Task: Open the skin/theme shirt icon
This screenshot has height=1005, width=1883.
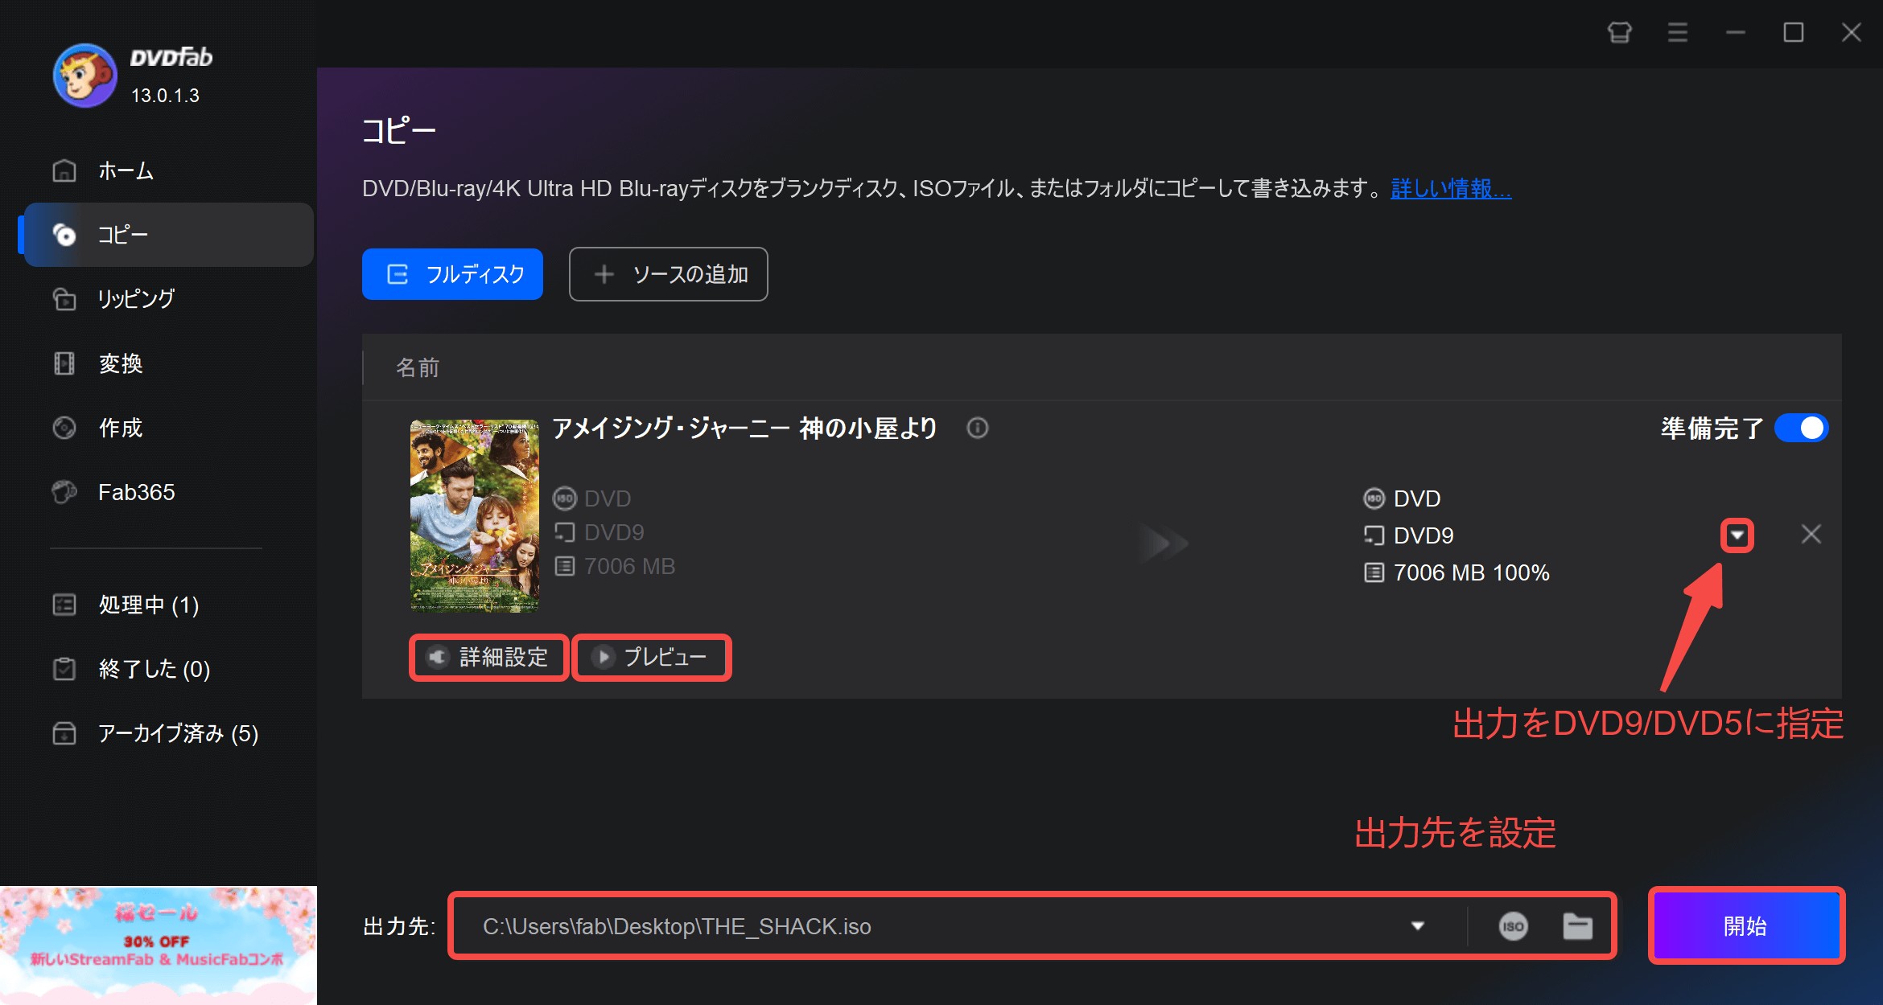Action: tap(1620, 33)
